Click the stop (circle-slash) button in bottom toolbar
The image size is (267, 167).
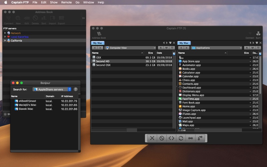coord(162,138)
